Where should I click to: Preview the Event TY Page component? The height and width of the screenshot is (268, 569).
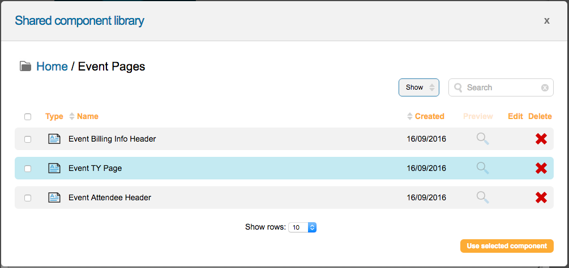coord(482,168)
